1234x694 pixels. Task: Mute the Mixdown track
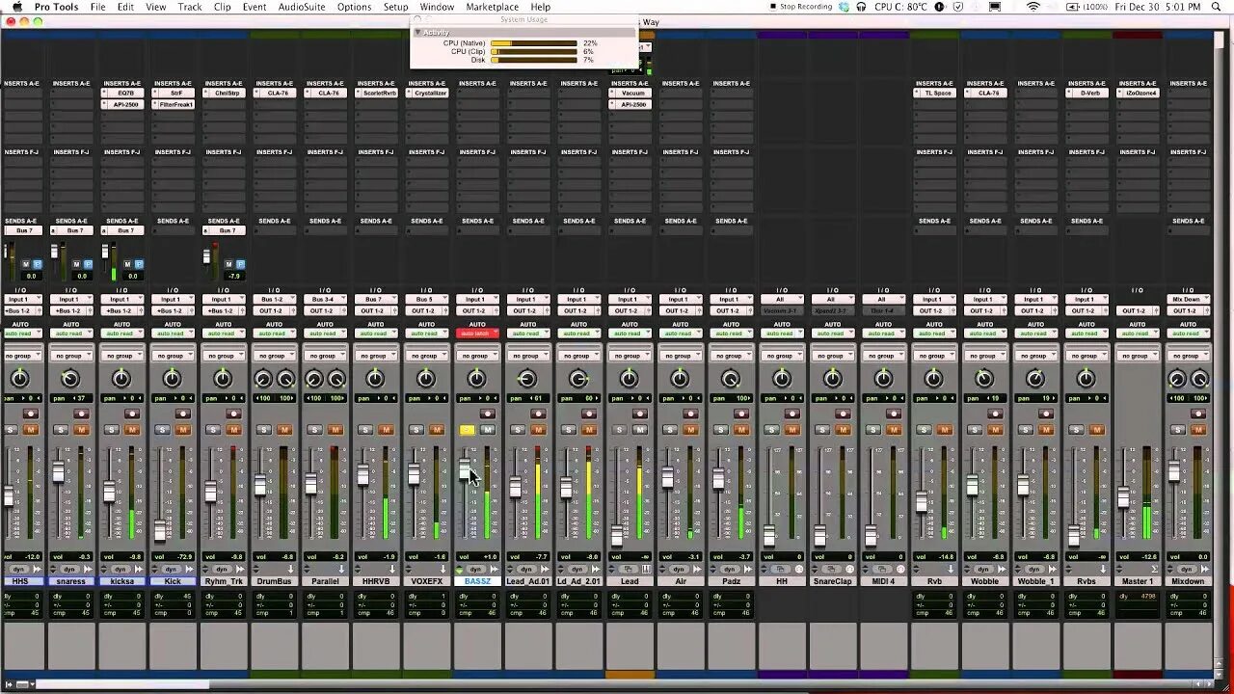tap(1198, 430)
